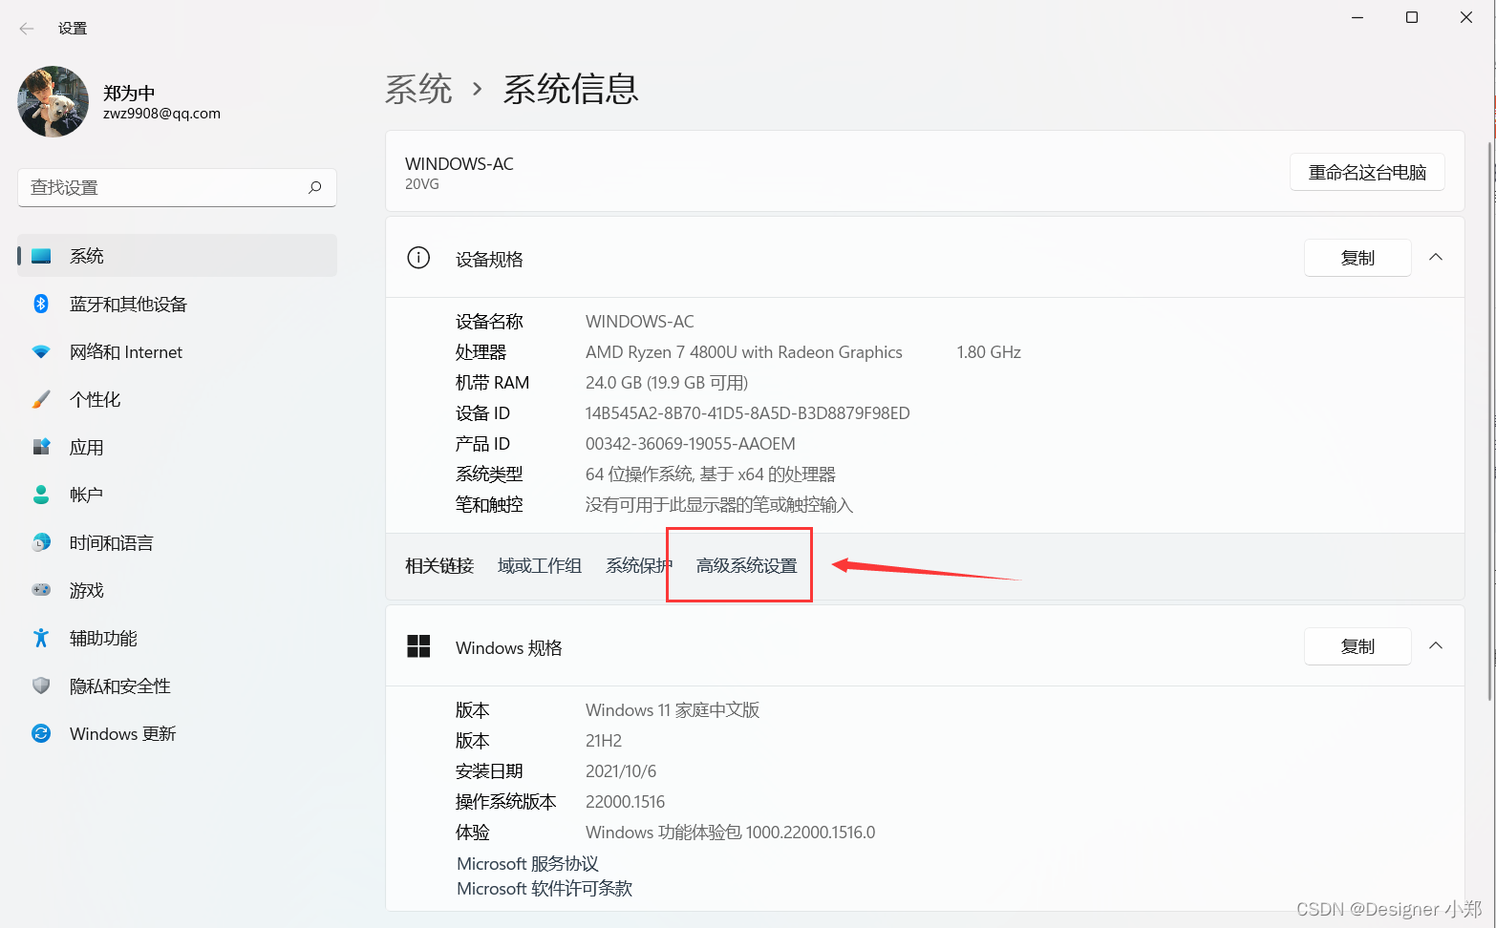Click the 1.80 GHz processor speed
Image resolution: width=1496 pixels, height=928 pixels.
click(989, 352)
